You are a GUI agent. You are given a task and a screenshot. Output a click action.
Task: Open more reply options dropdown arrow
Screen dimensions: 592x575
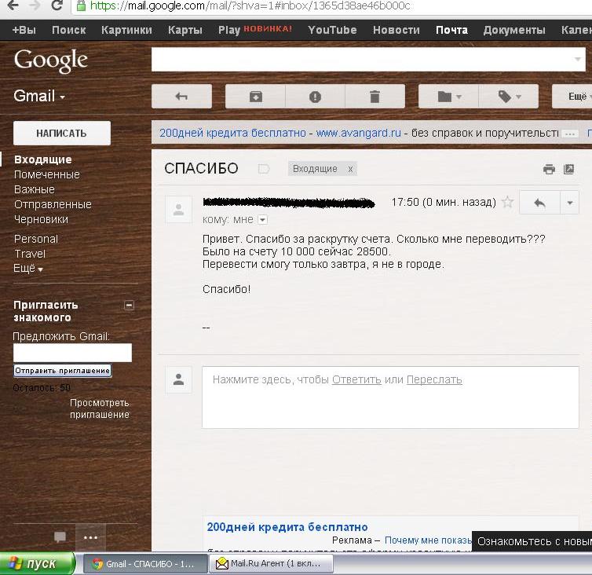570,203
